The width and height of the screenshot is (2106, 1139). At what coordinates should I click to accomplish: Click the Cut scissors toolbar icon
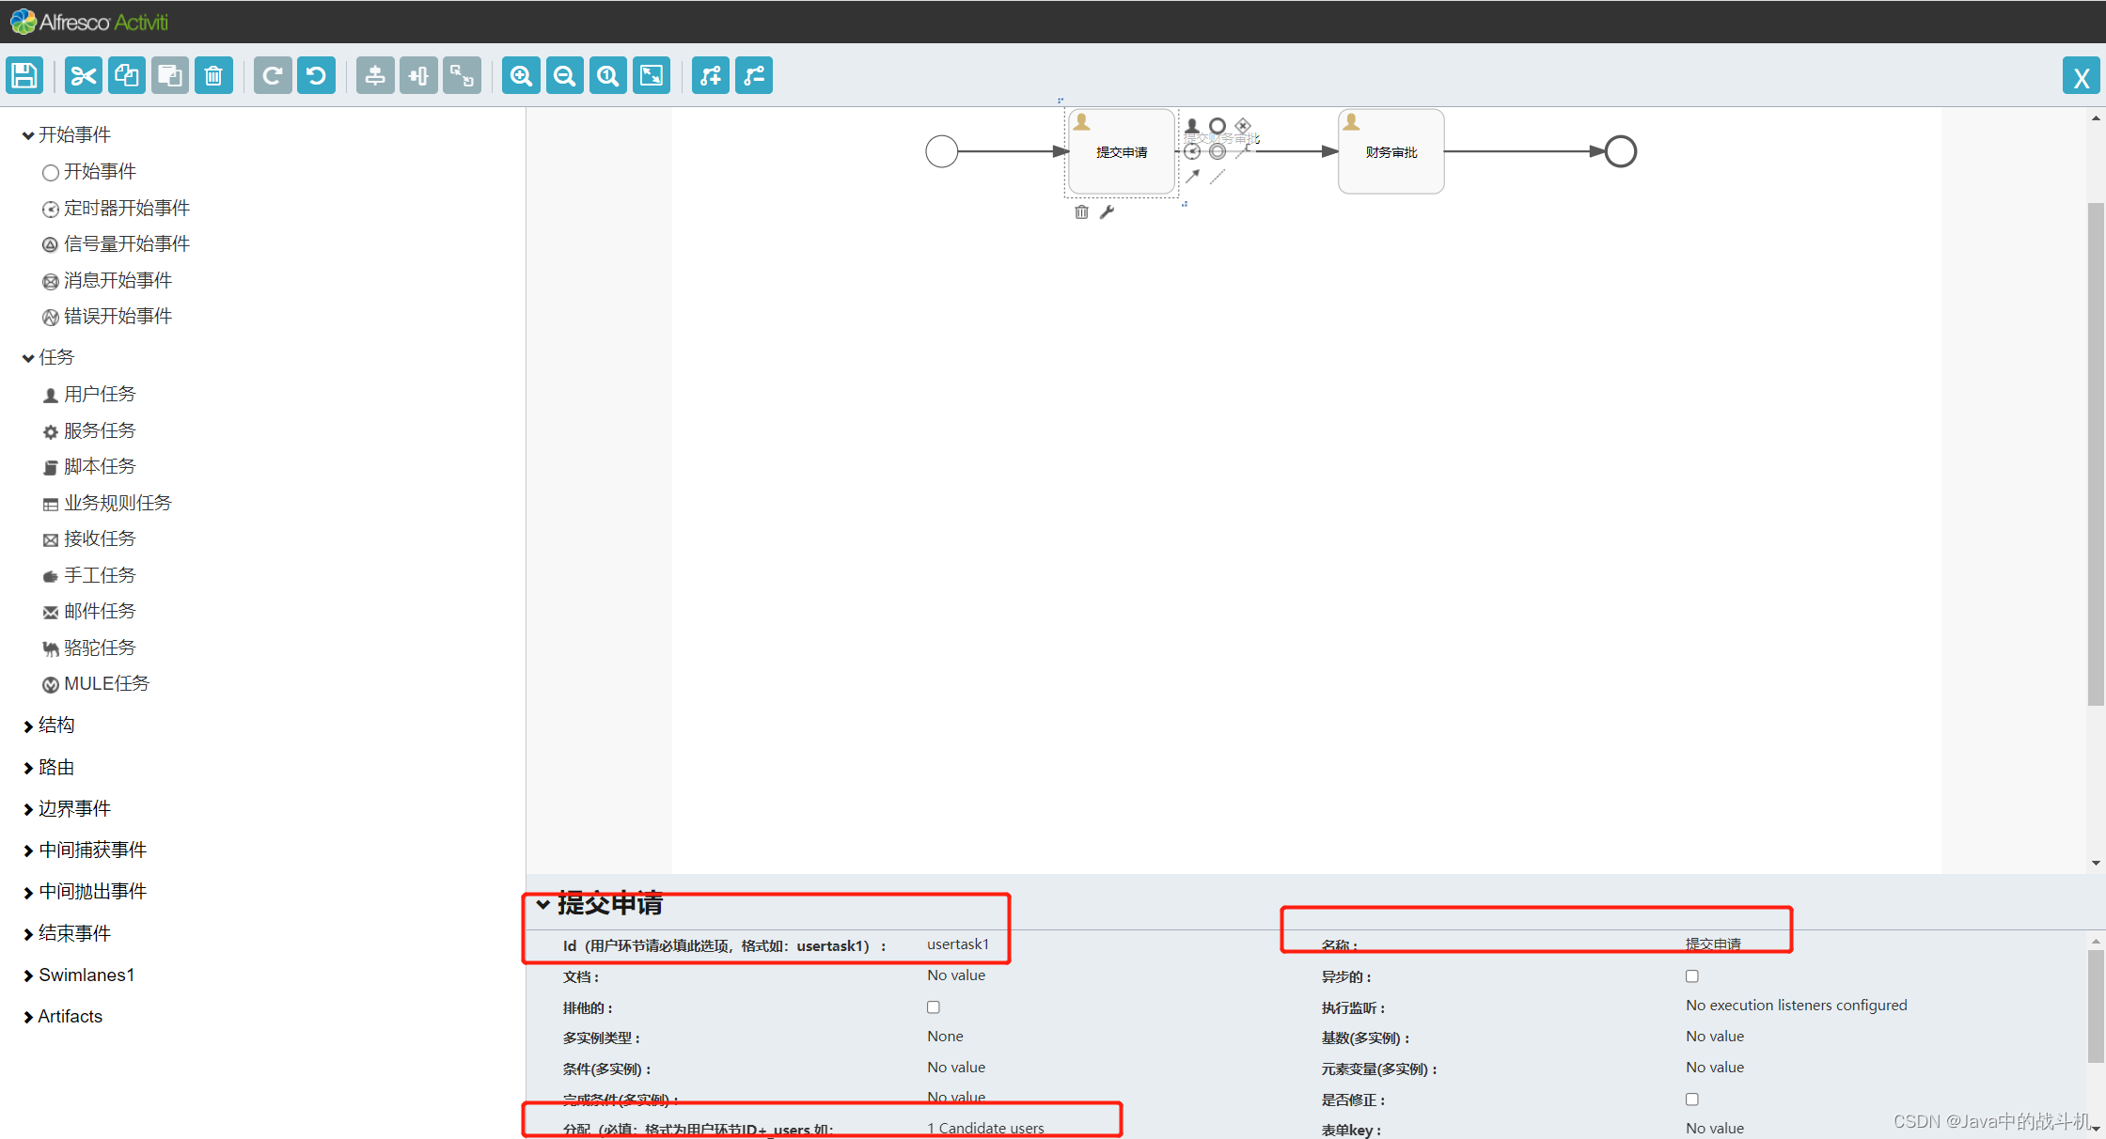(x=84, y=75)
